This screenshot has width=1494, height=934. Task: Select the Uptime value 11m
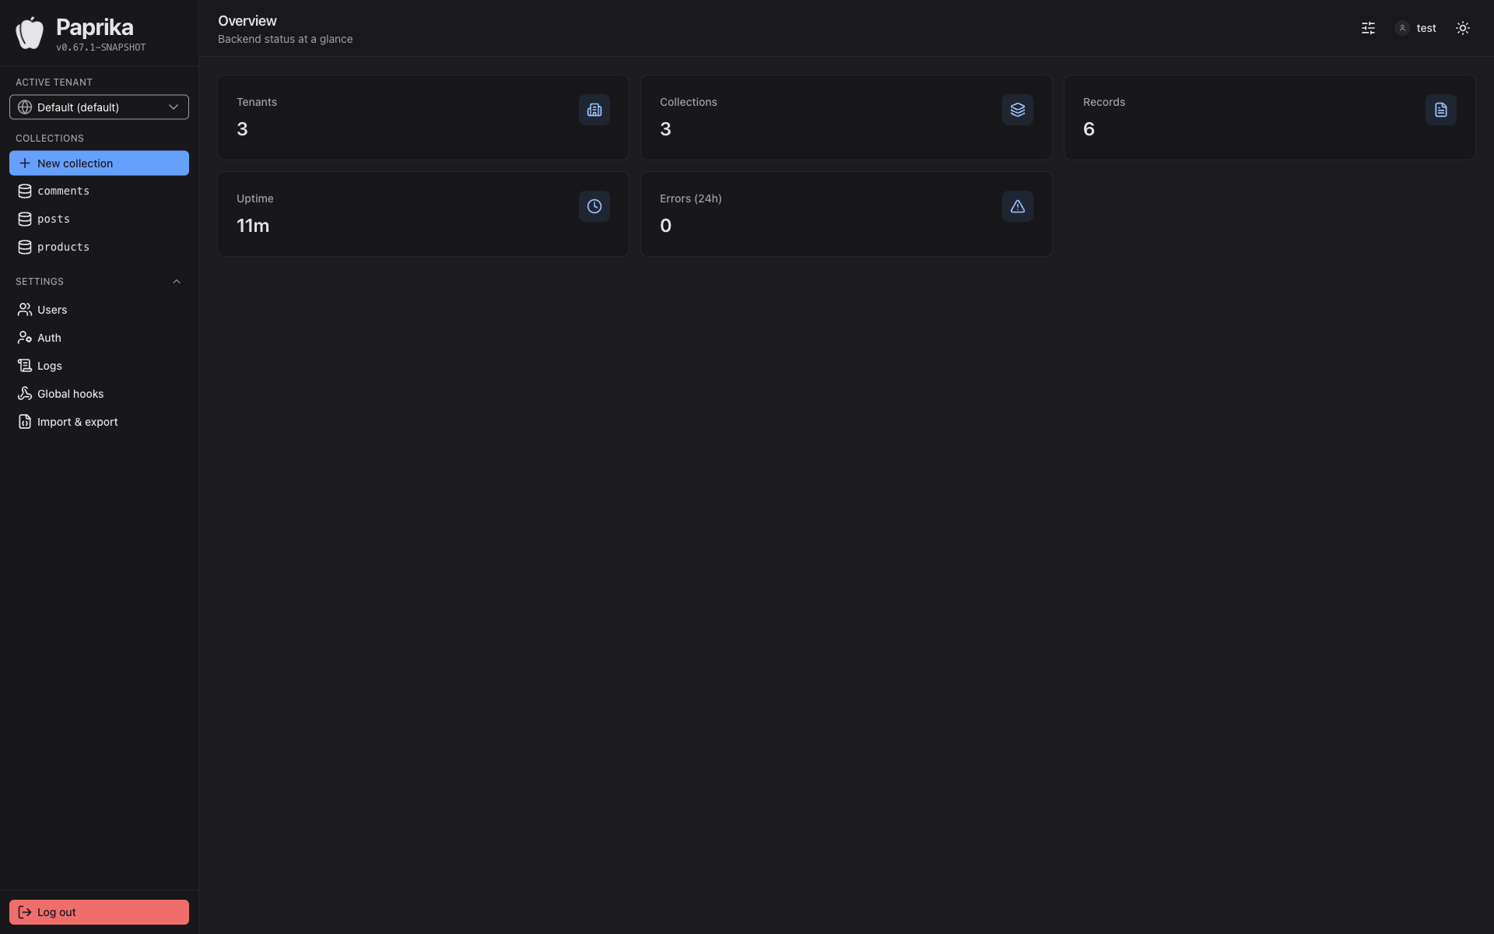[x=253, y=226]
